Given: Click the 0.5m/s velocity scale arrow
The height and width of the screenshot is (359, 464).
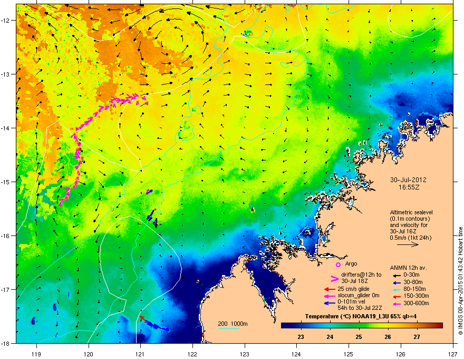Looking at the screenshot, I should click(x=408, y=244).
